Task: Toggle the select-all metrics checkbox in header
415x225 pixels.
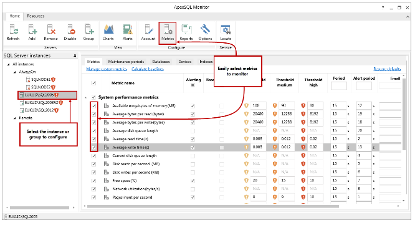Action: (x=93, y=83)
